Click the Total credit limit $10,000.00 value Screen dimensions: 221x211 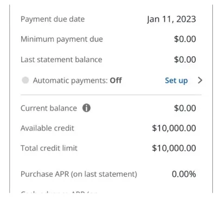[174, 148]
